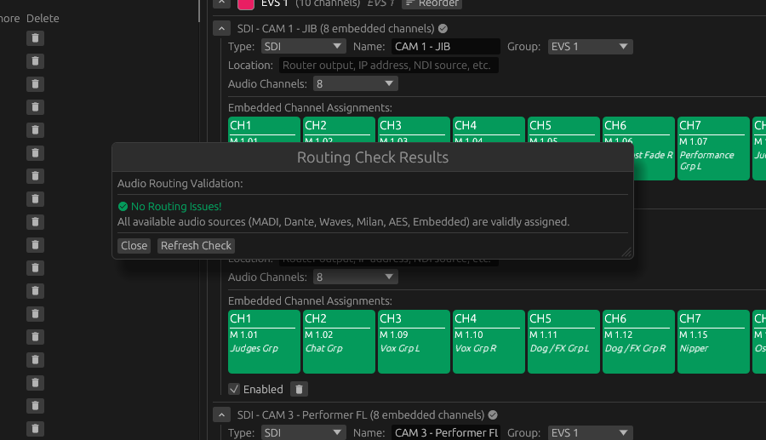Click the green checkmark icon beside No Routing Issues

123,207
